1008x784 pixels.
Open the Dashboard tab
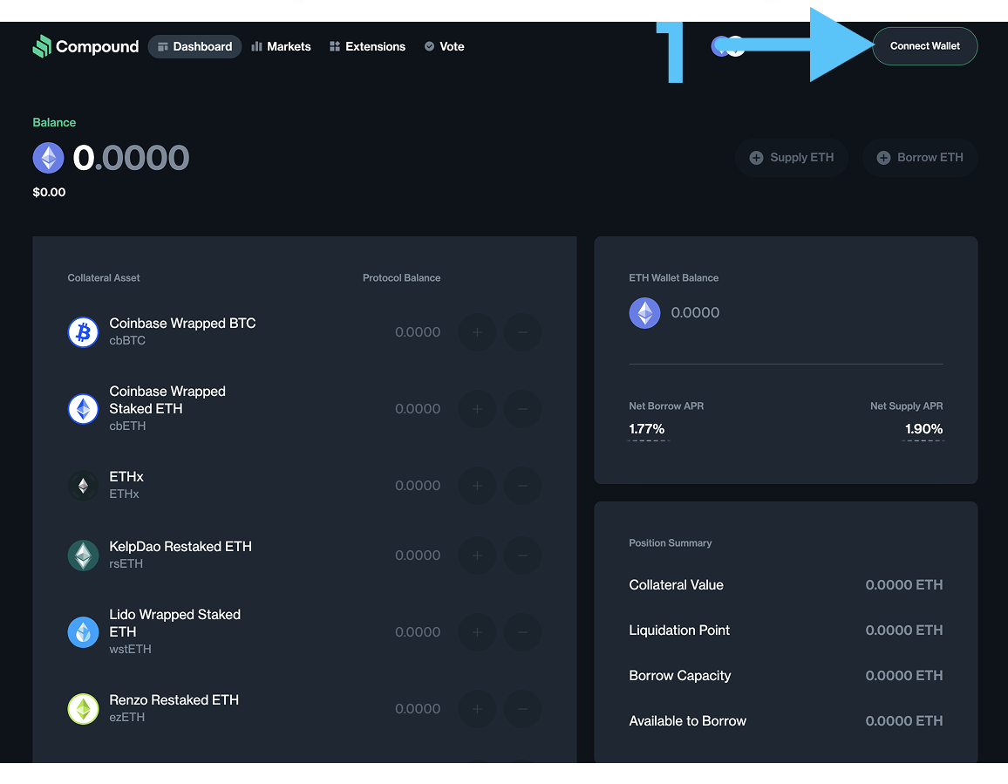(x=194, y=46)
